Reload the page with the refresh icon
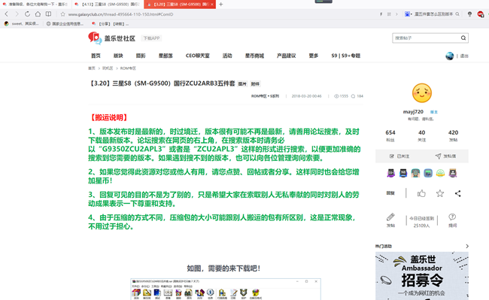Image resolution: width=489 pixels, height=300 pixels. (27, 14)
